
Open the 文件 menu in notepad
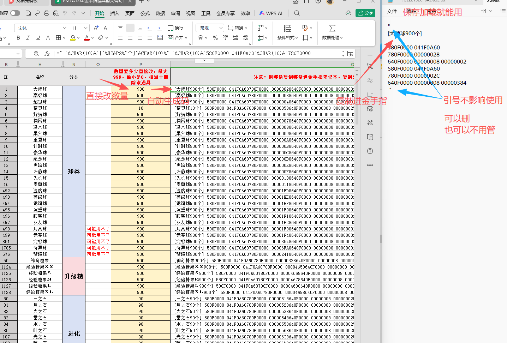click(x=392, y=11)
